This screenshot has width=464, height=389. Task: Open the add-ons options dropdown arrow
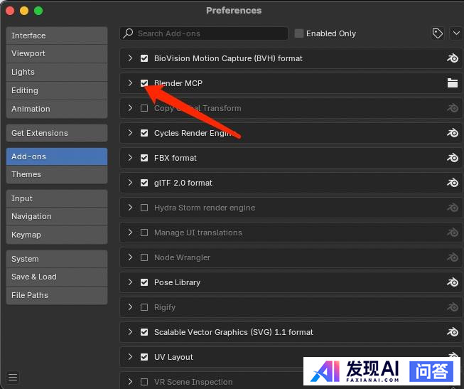click(x=455, y=33)
